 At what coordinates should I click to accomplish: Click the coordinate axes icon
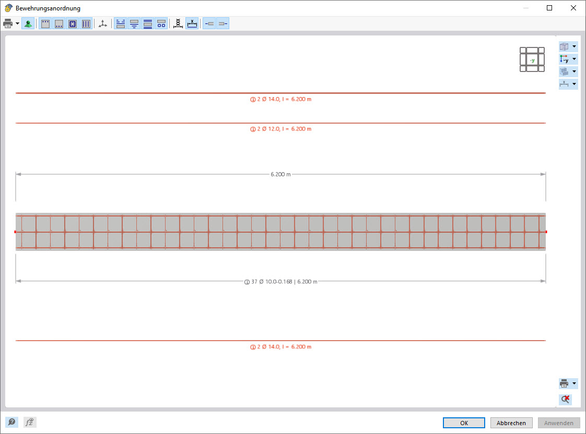click(x=103, y=24)
